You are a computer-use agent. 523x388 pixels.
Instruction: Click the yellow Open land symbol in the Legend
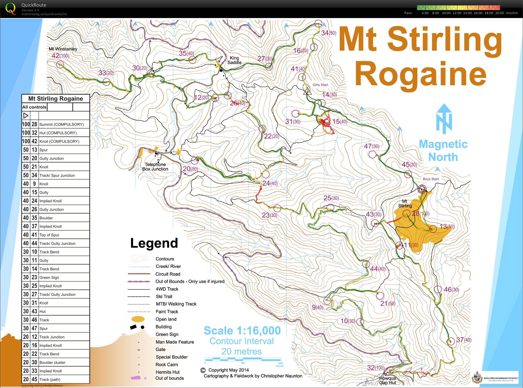click(139, 319)
